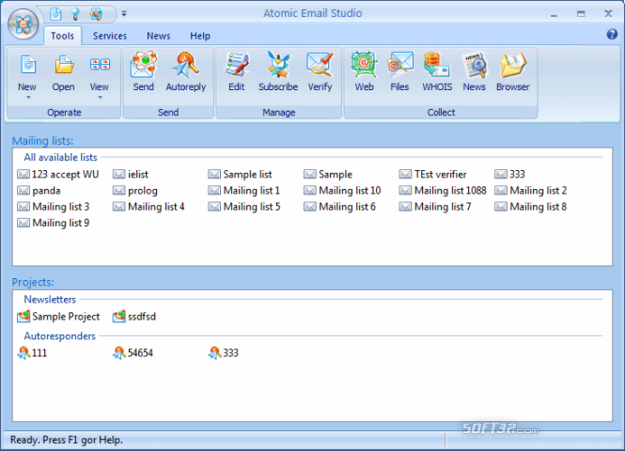Viewport: 625px width, 451px height.
Task: Click the atom quick access icon
Action: pos(96,14)
